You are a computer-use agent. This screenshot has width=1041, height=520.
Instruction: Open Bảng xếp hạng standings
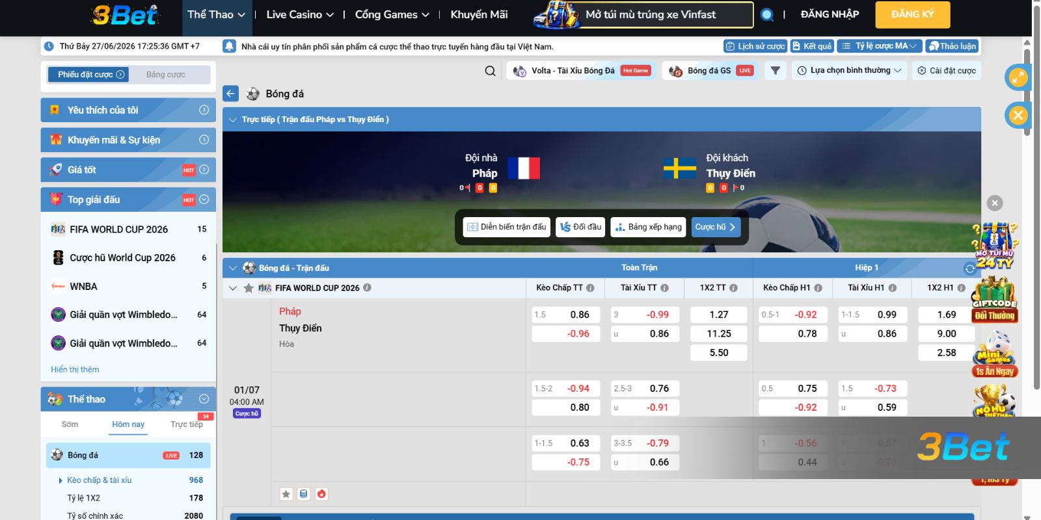(648, 227)
